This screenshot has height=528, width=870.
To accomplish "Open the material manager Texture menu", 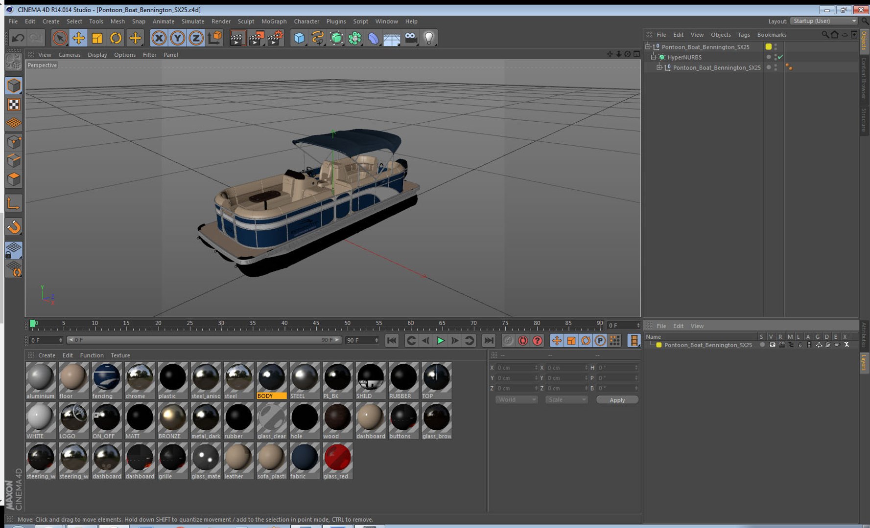I will [x=120, y=355].
